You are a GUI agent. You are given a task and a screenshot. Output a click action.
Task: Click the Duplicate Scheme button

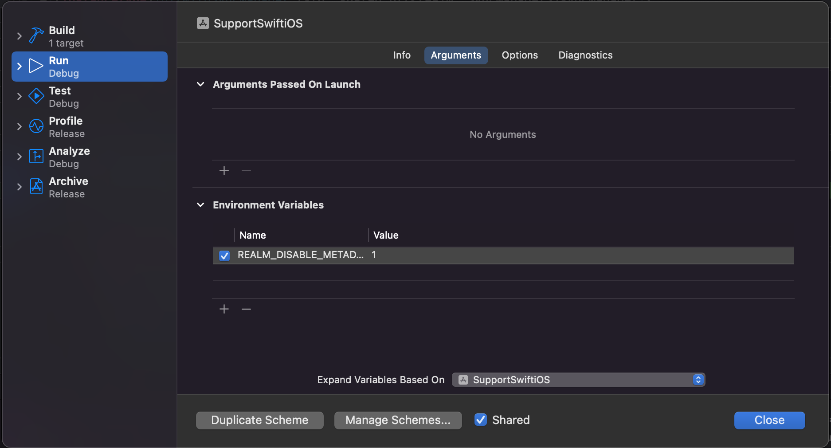tap(260, 420)
